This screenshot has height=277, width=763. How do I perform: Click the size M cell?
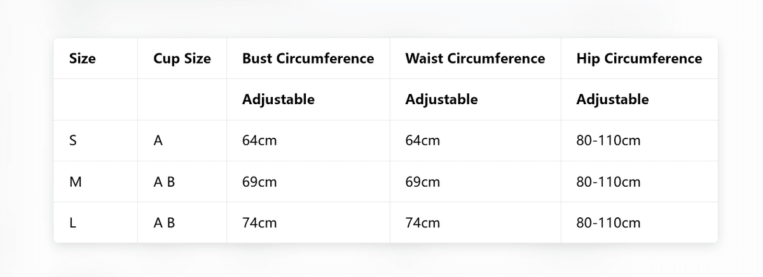(x=75, y=182)
